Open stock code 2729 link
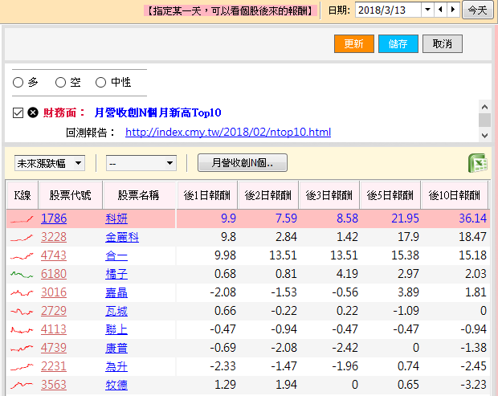The image size is (498, 396). coord(54,311)
